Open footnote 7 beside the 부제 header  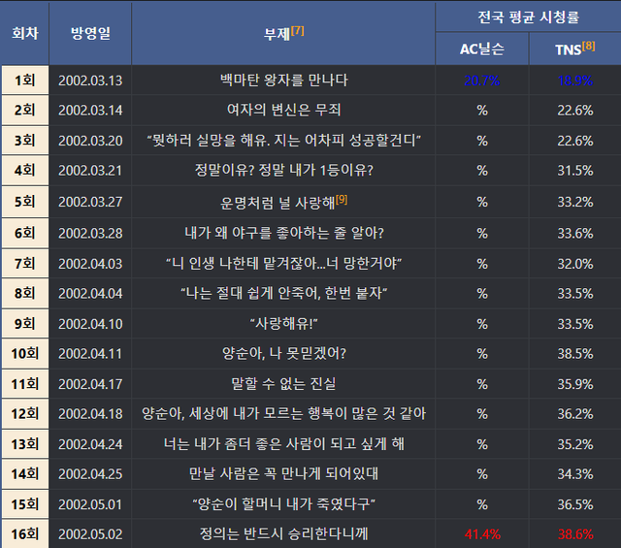298,30
